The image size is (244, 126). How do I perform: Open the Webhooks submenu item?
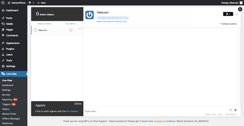click(7, 123)
